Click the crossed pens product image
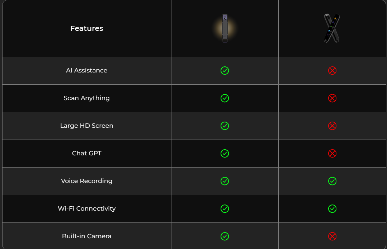The height and width of the screenshot is (249, 387). coord(332,28)
